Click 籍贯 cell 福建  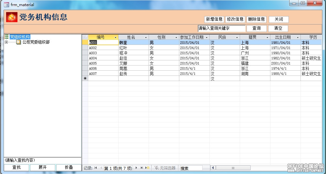(x=255, y=63)
